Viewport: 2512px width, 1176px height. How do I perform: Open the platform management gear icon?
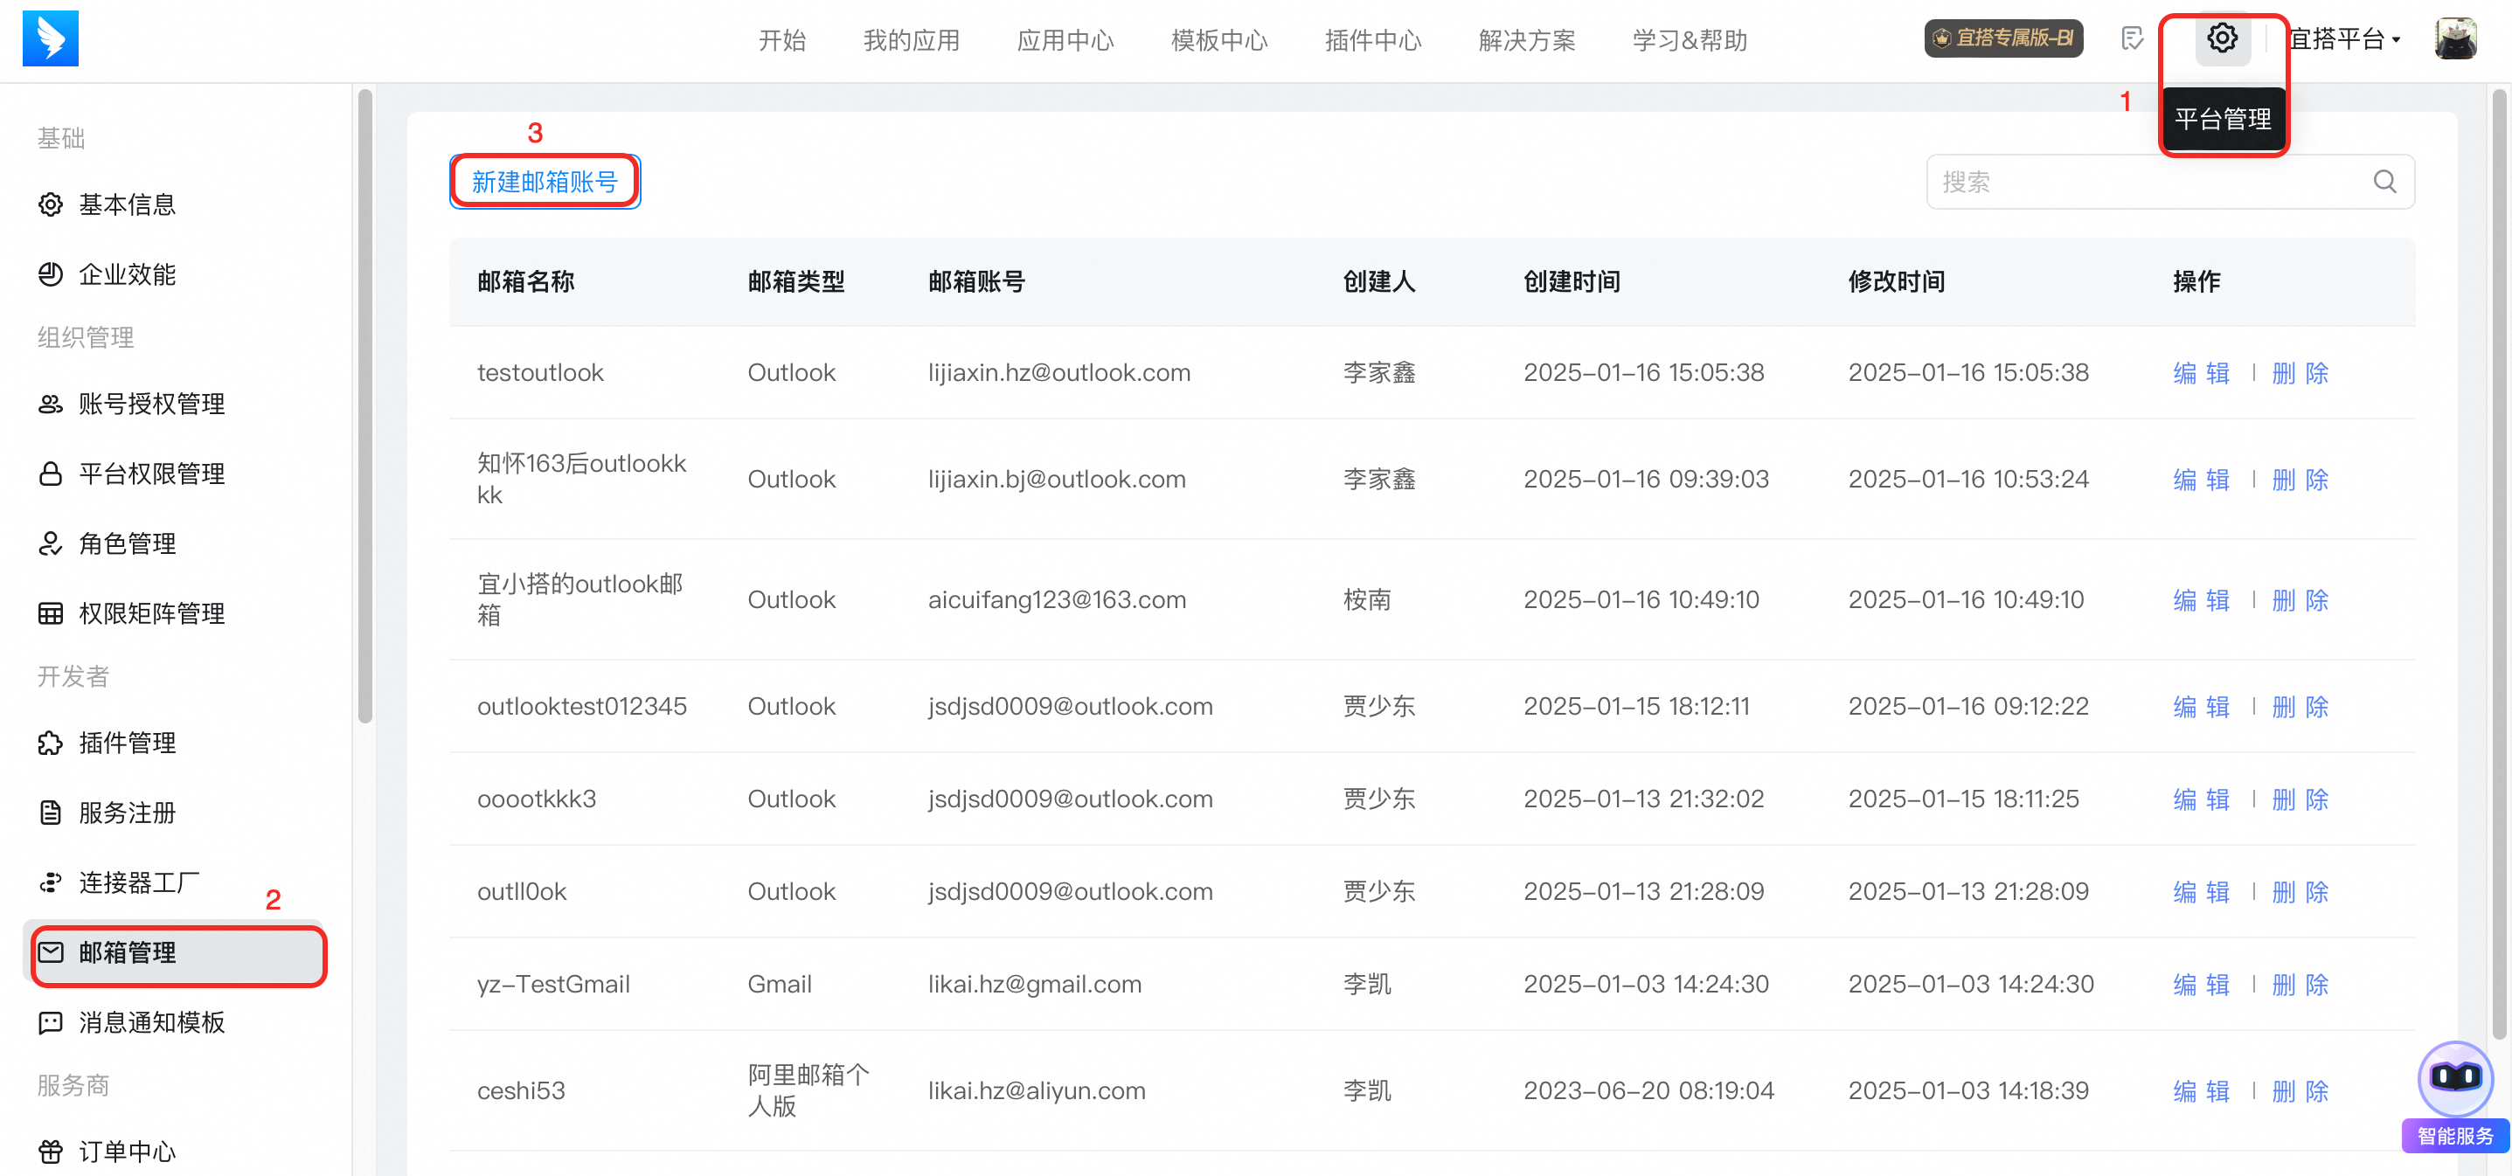click(2223, 39)
